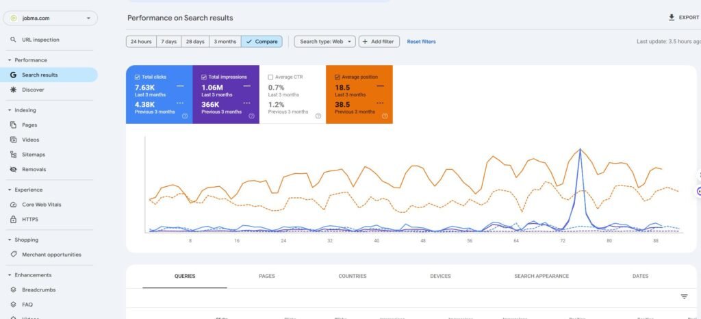Open the Removals icon in sidebar
Screen dimensions: 701x319
13,169
